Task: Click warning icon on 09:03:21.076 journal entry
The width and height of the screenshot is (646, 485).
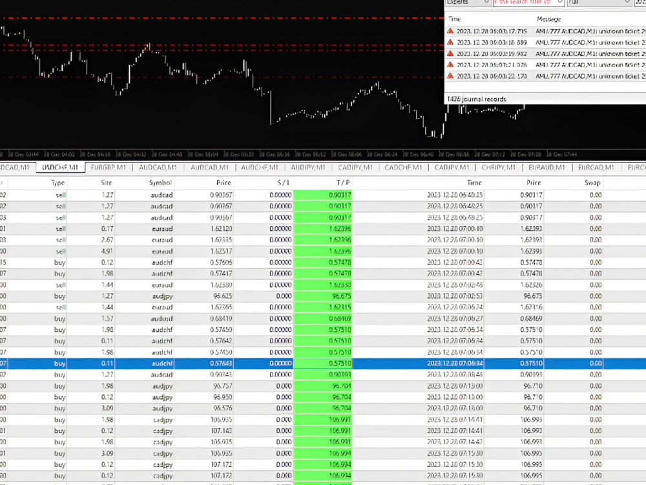Action: 450,65
